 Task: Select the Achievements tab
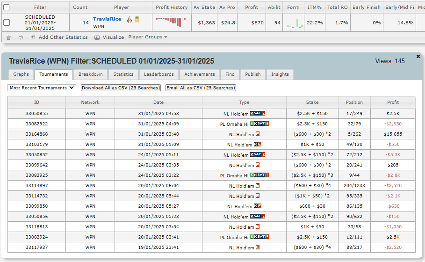(199, 74)
